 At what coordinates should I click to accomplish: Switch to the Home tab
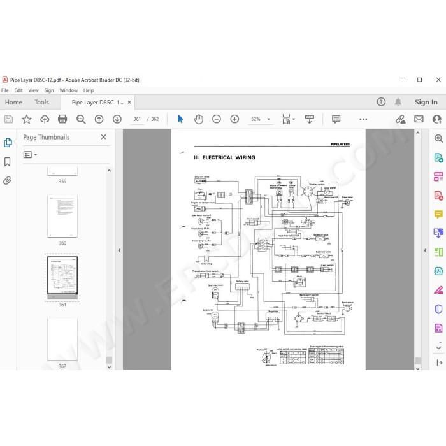13,102
